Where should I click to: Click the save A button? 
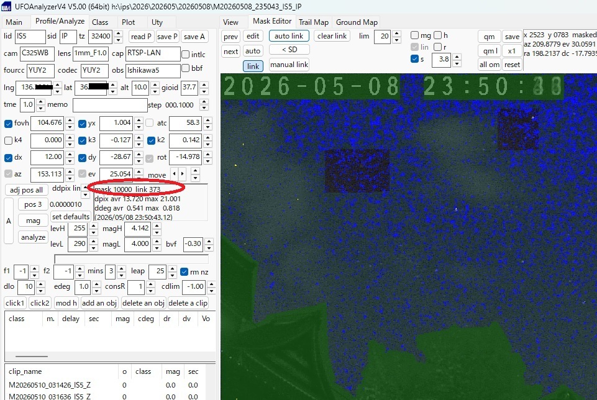(x=194, y=37)
